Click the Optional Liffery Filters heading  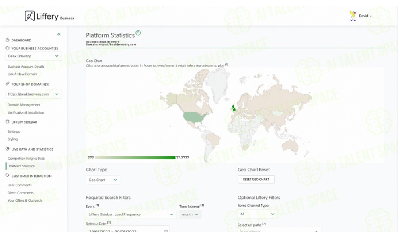coord(259,197)
